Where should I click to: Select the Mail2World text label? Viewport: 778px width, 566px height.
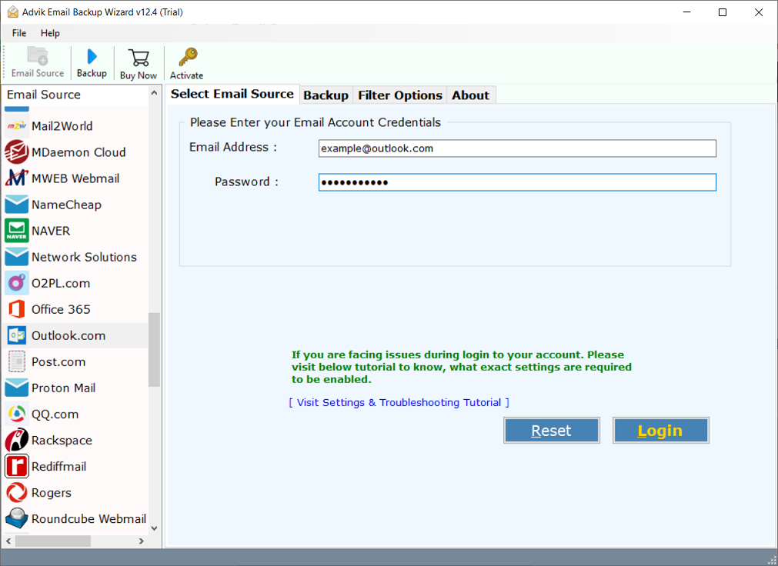[62, 126]
